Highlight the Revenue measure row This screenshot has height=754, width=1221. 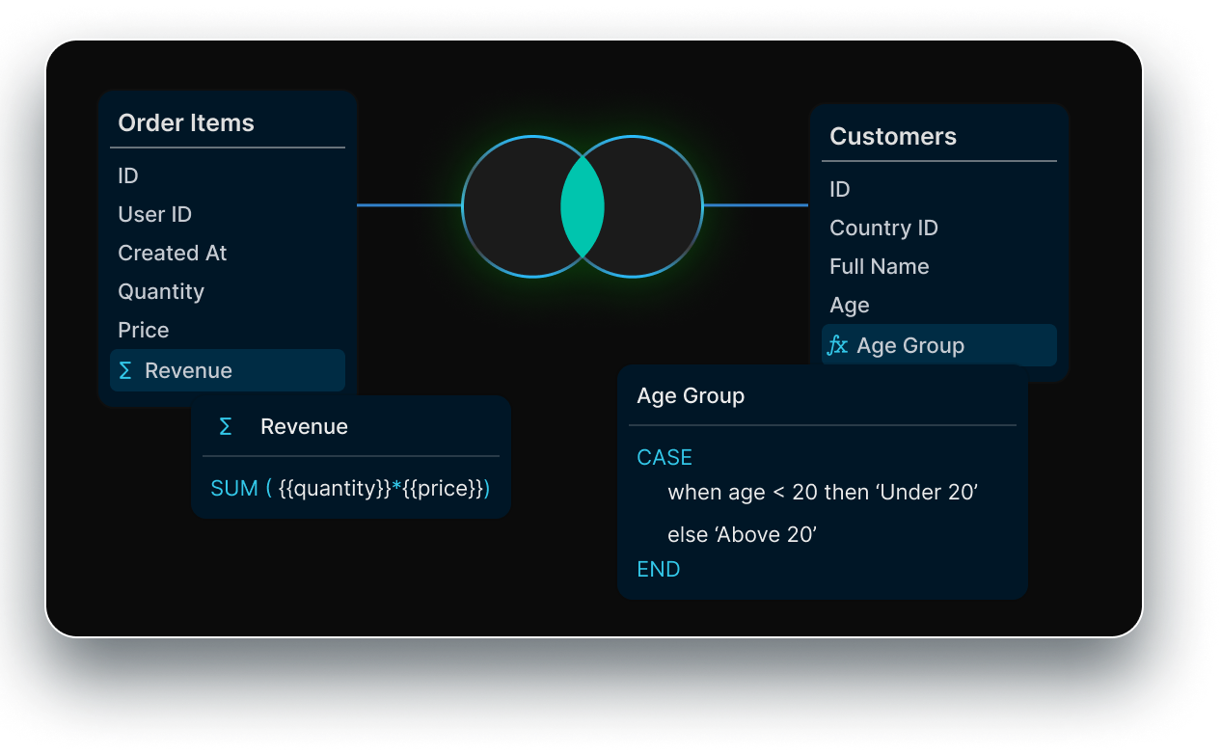pos(228,371)
